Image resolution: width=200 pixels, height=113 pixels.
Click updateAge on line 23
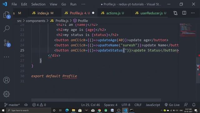click(107, 40)
